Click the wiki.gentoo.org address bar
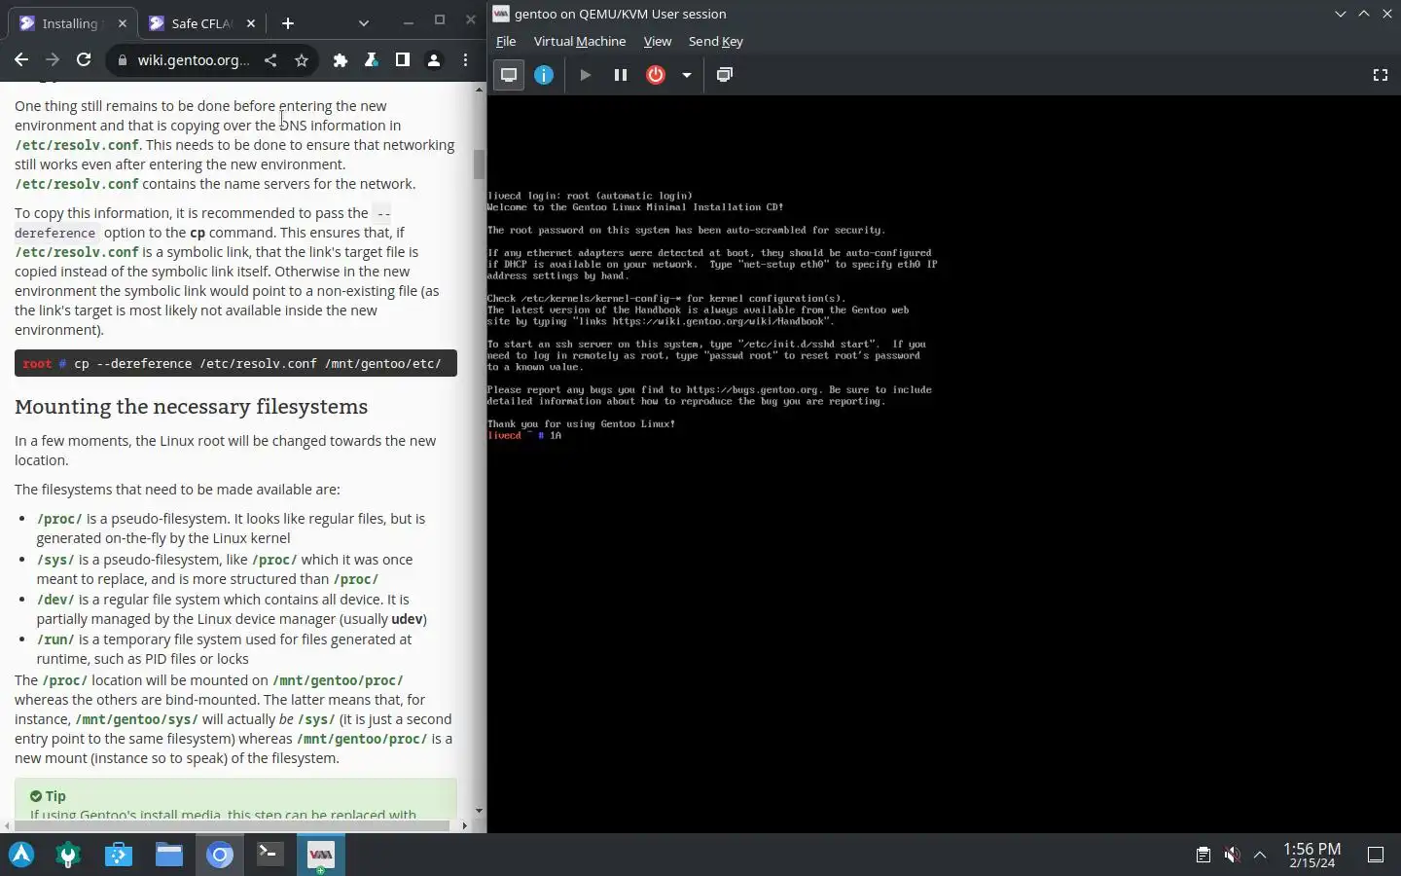 (x=193, y=60)
